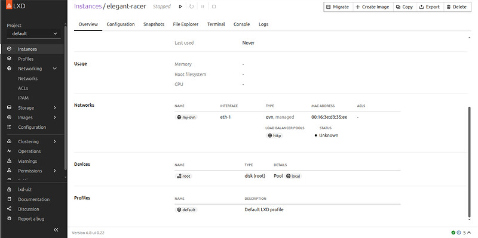Switch to the Console tab
This screenshot has height=238, width=478.
pyautogui.click(x=242, y=24)
